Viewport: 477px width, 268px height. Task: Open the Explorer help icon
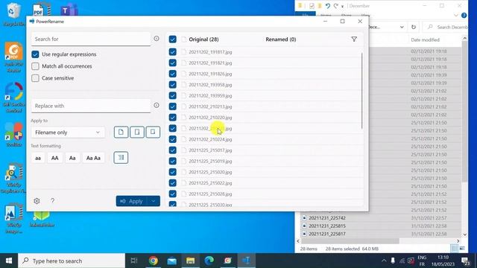tap(464, 15)
